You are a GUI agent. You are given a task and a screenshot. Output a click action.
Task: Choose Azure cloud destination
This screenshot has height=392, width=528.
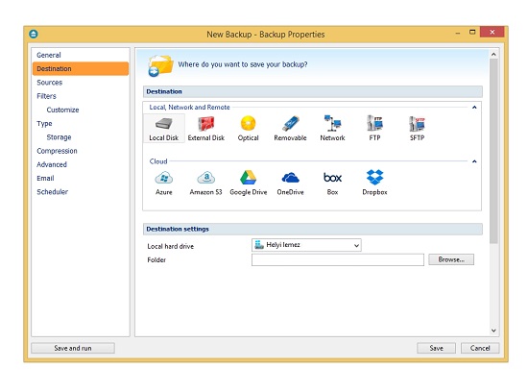point(163,183)
